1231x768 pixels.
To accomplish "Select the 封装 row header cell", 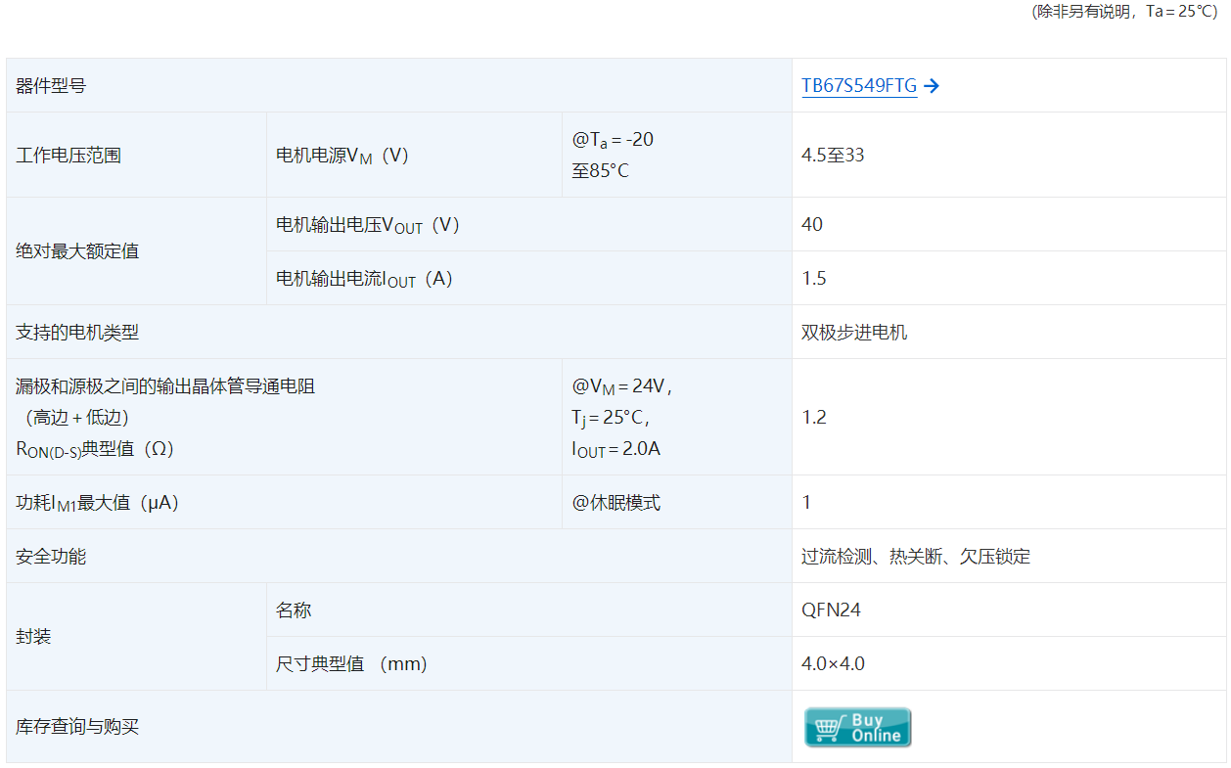I will tap(34, 636).
